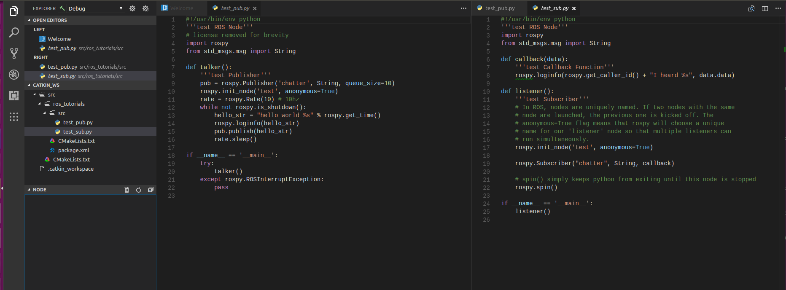
Task: Click the trash icon in NODE panel
Action: point(127,190)
